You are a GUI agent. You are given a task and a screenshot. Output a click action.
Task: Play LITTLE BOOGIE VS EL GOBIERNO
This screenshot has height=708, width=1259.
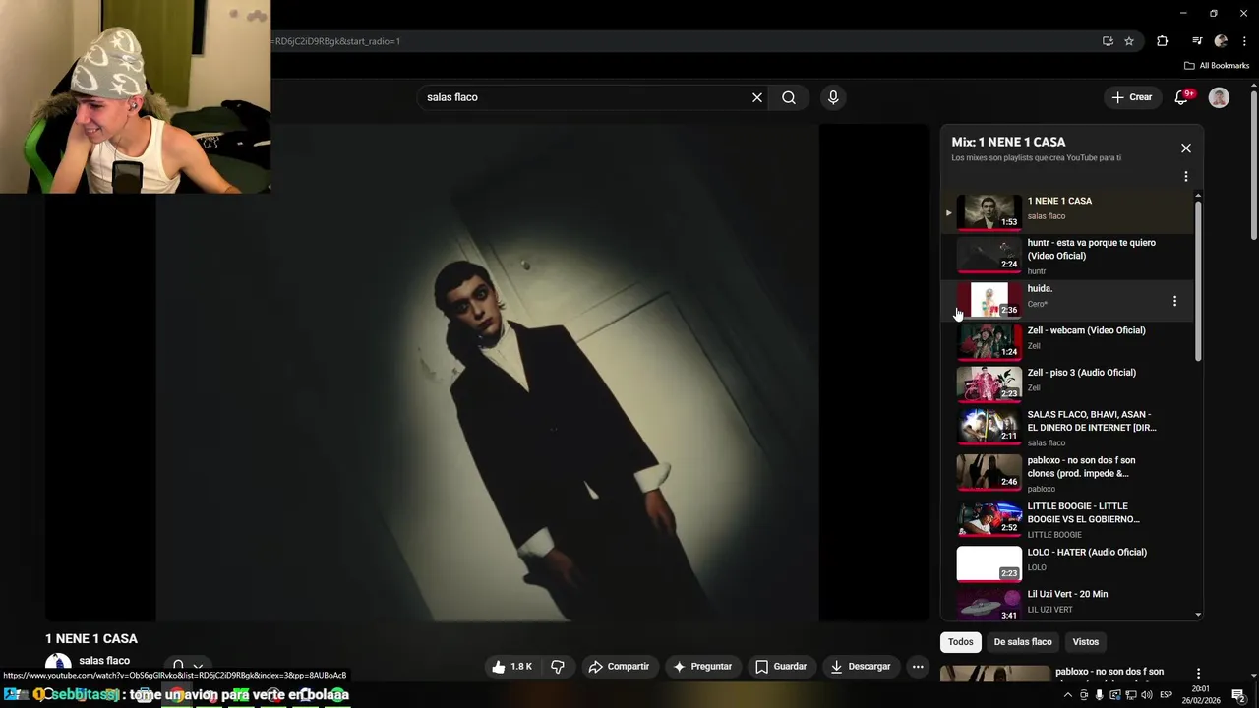point(1068,519)
